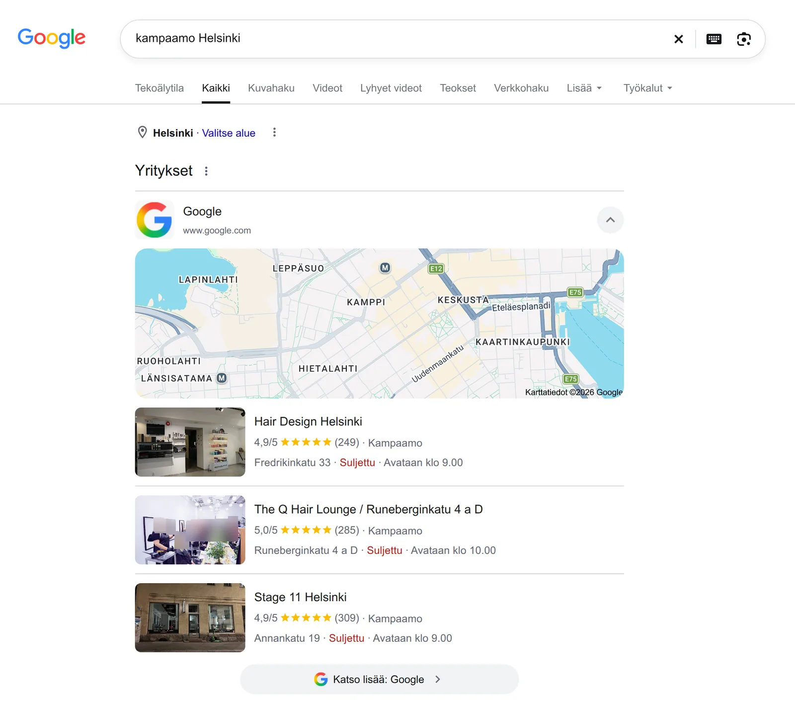The image size is (795, 704).
Task: Click the Annankatu 19 address text
Action: click(x=287, y=638)
